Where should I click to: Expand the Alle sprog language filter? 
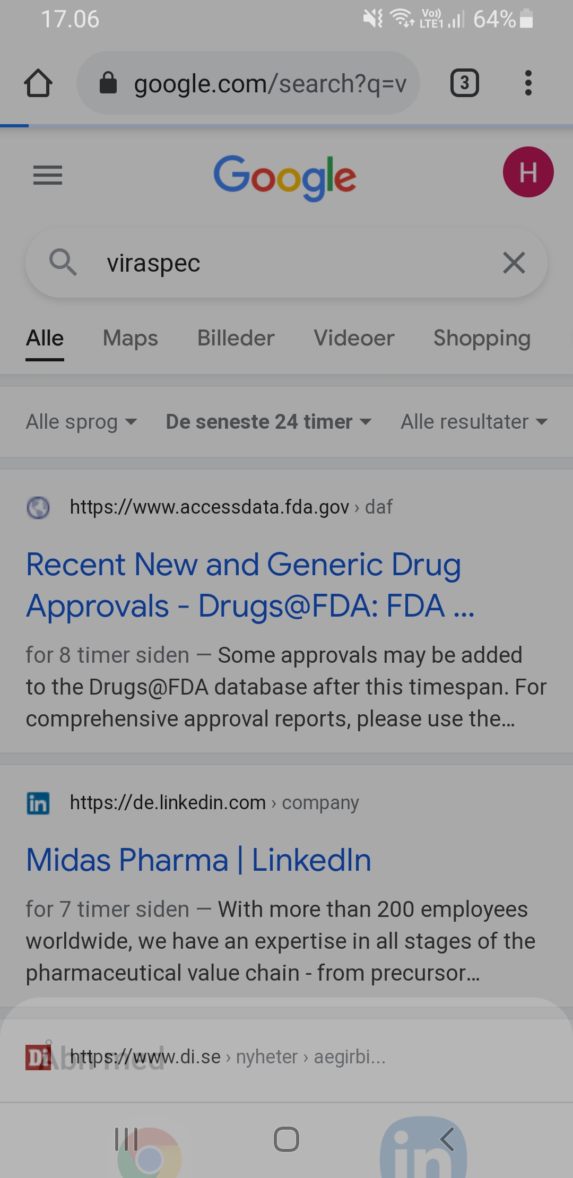click(82, 422)
